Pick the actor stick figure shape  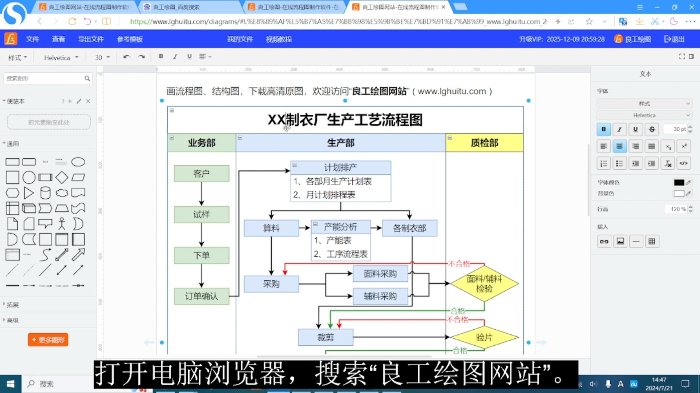coord(62,224)
